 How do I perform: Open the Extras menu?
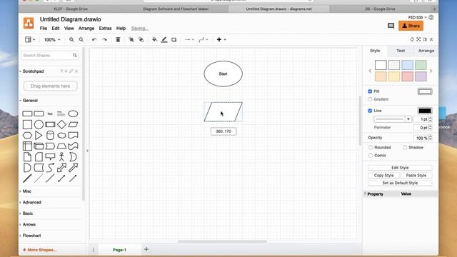click(105, 29)
